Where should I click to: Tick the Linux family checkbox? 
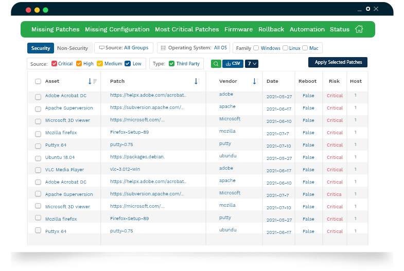[285, 48]
